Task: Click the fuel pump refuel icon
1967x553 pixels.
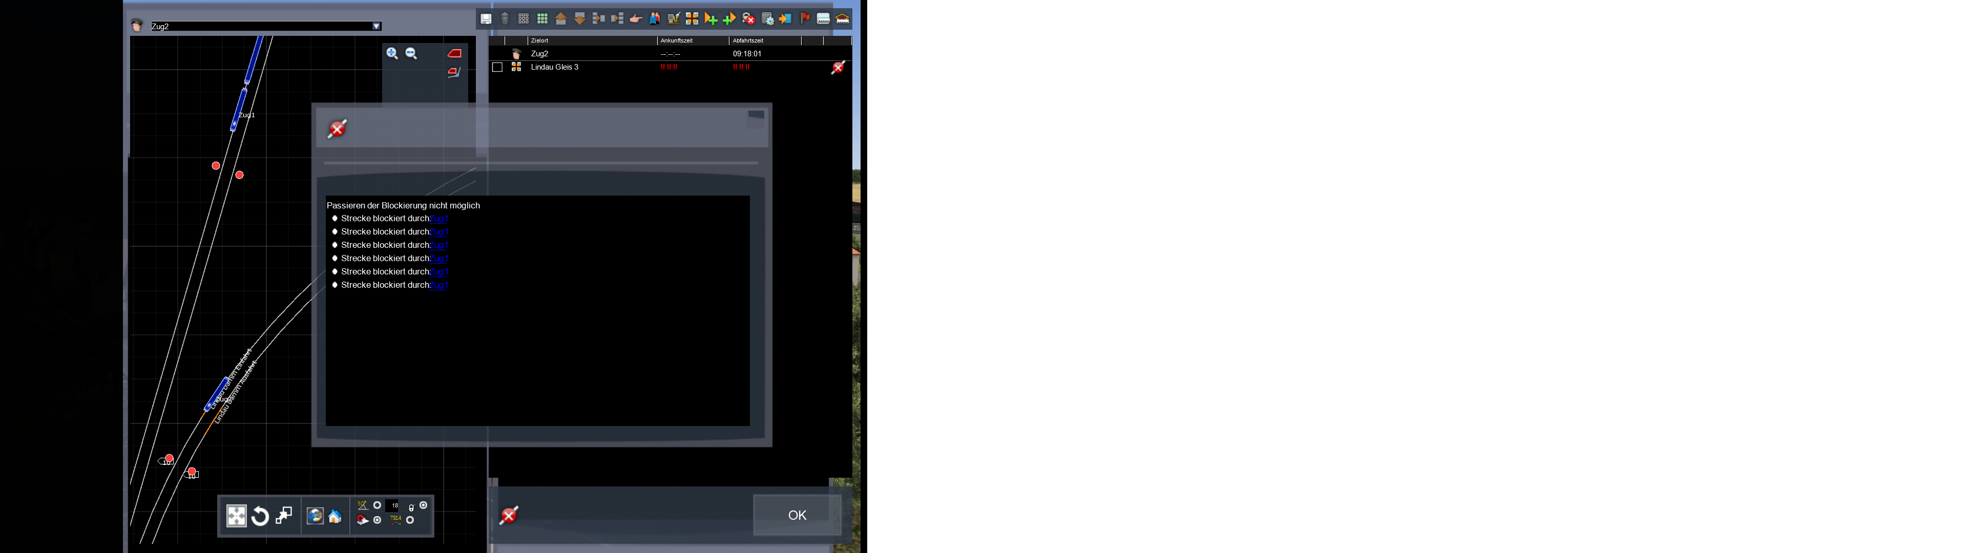Action: 674,19
